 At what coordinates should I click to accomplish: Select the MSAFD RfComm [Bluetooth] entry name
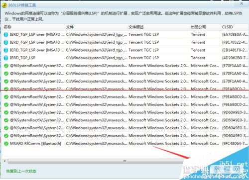35,144
